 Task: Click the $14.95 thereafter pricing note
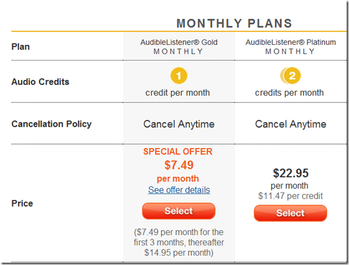tap(179, 243)
